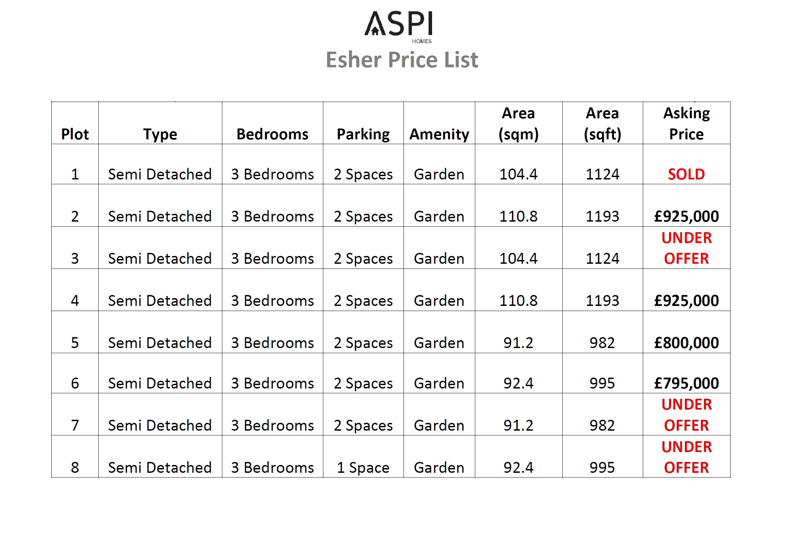Click the Area (sqft) column header
Viewport: 788px width, 552px height.
[x=602, y=123]
